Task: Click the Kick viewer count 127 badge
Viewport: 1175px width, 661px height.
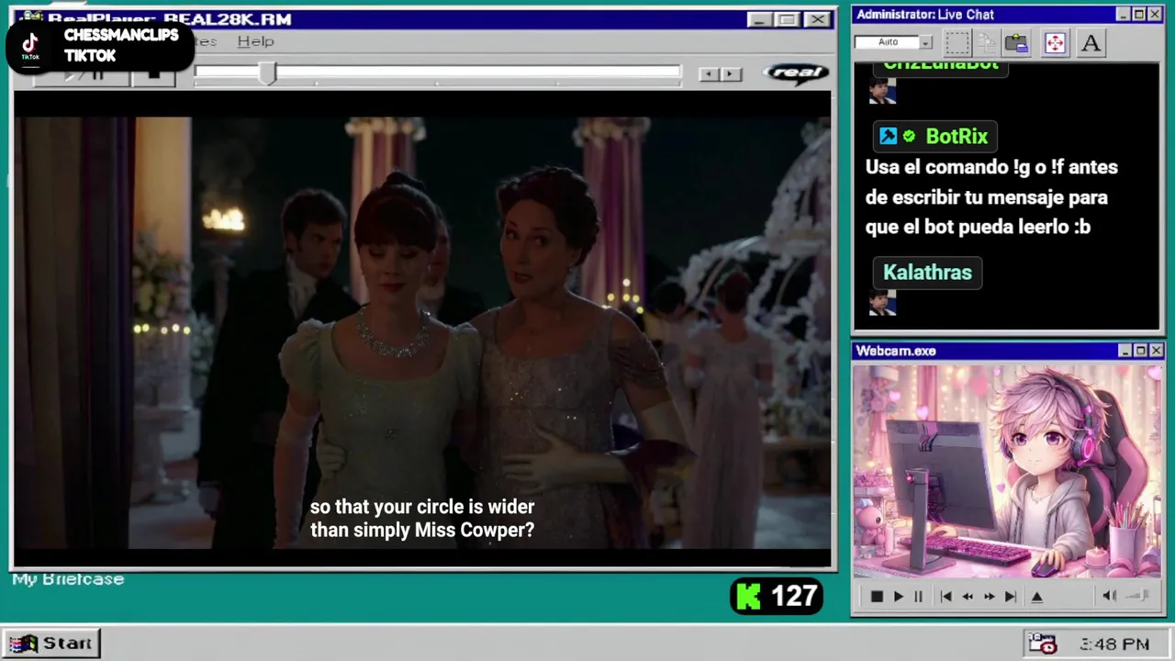Action: 777,597
